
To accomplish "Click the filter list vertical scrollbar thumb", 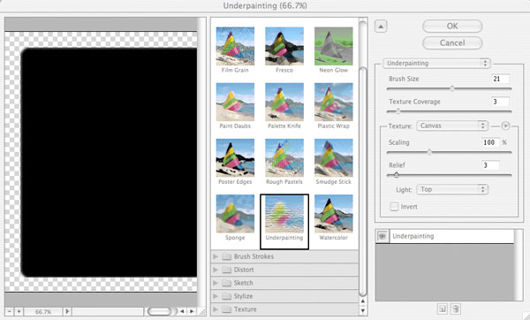I will pos(363,181).
